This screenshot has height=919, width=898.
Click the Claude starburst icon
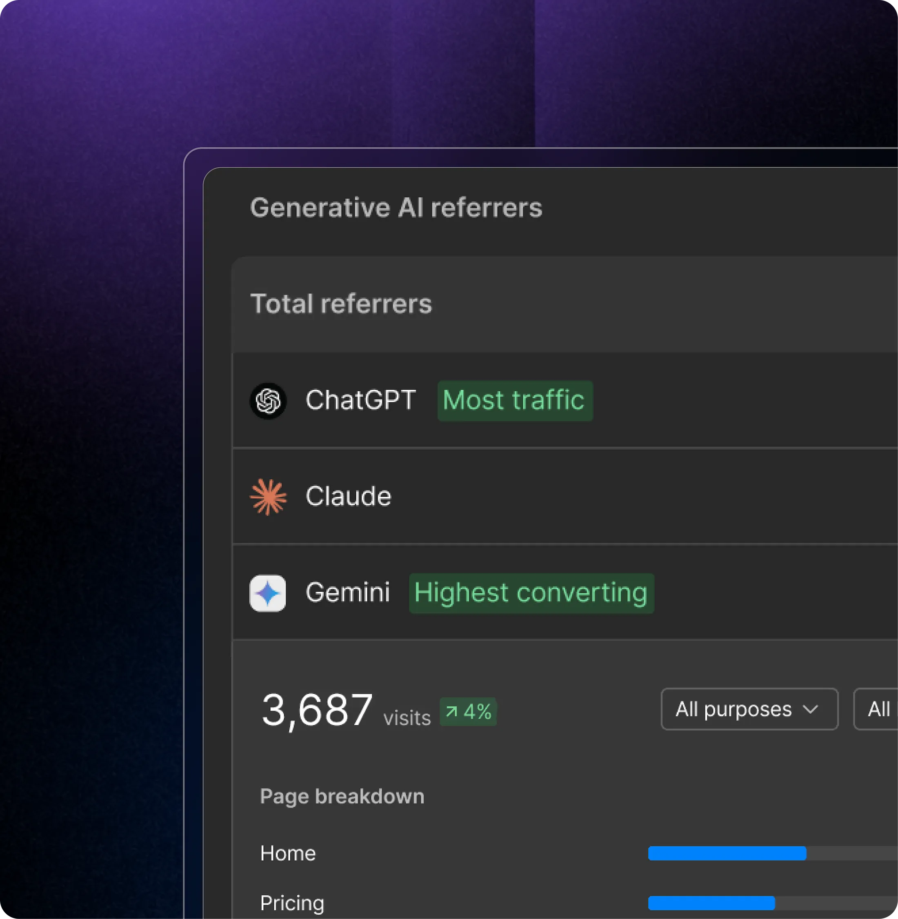point(268,497)
